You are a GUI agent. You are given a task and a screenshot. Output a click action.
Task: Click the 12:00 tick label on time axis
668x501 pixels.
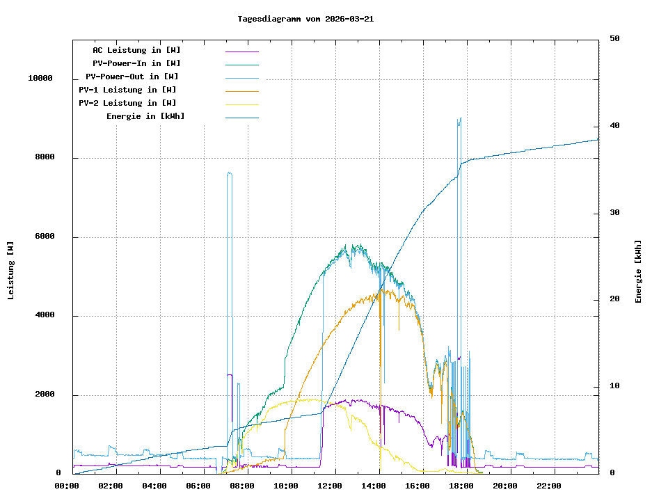(x=330, y=486)
